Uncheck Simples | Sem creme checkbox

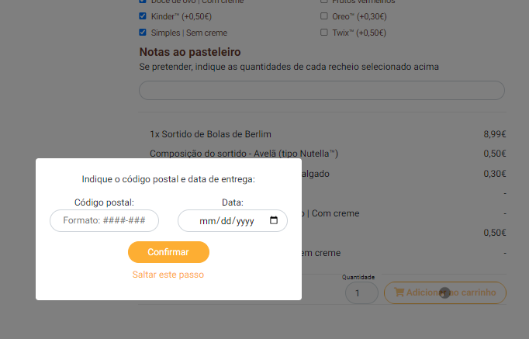[x=143, y=32]
